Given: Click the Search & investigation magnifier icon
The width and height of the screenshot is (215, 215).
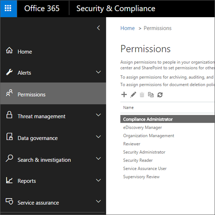Looking at the screenshot, I should coord(9,158).
